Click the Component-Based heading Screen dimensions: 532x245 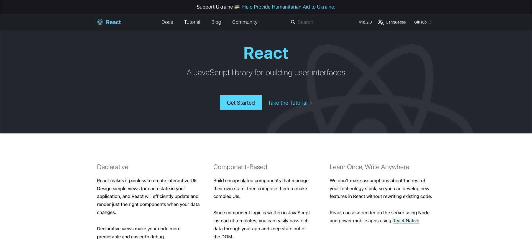click(x=240, y=167)
